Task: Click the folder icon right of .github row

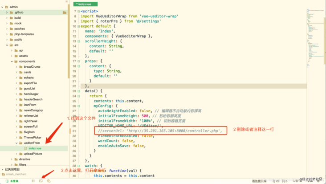Action: (65, 12)
